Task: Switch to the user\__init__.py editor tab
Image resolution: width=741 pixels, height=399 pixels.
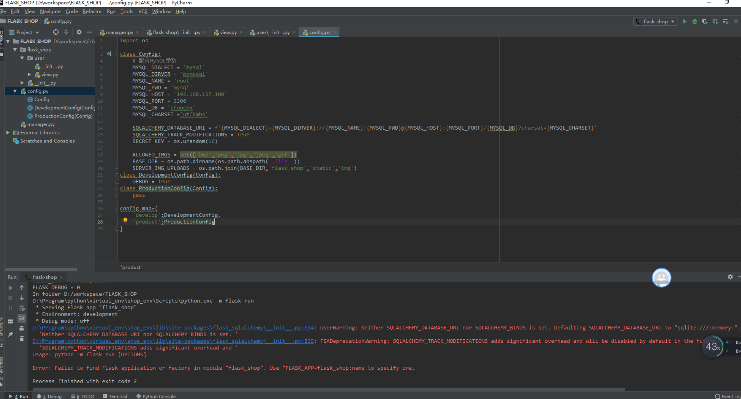Action: click(273, 32)
